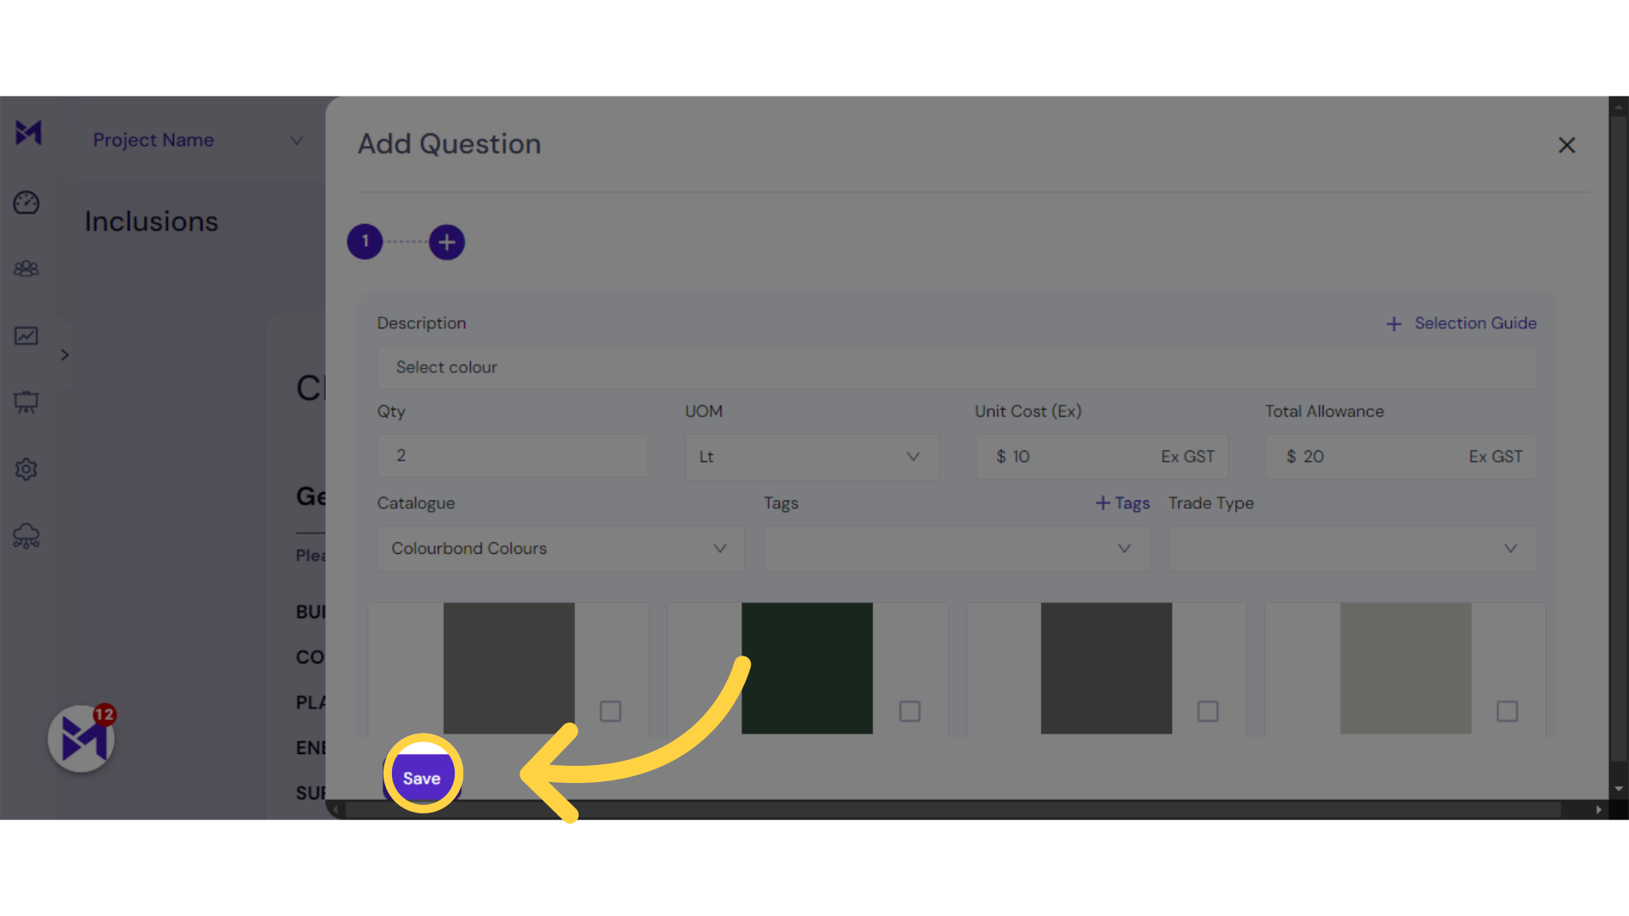
Task: Click the page scroll down arrow
Action: [1619, 789]
